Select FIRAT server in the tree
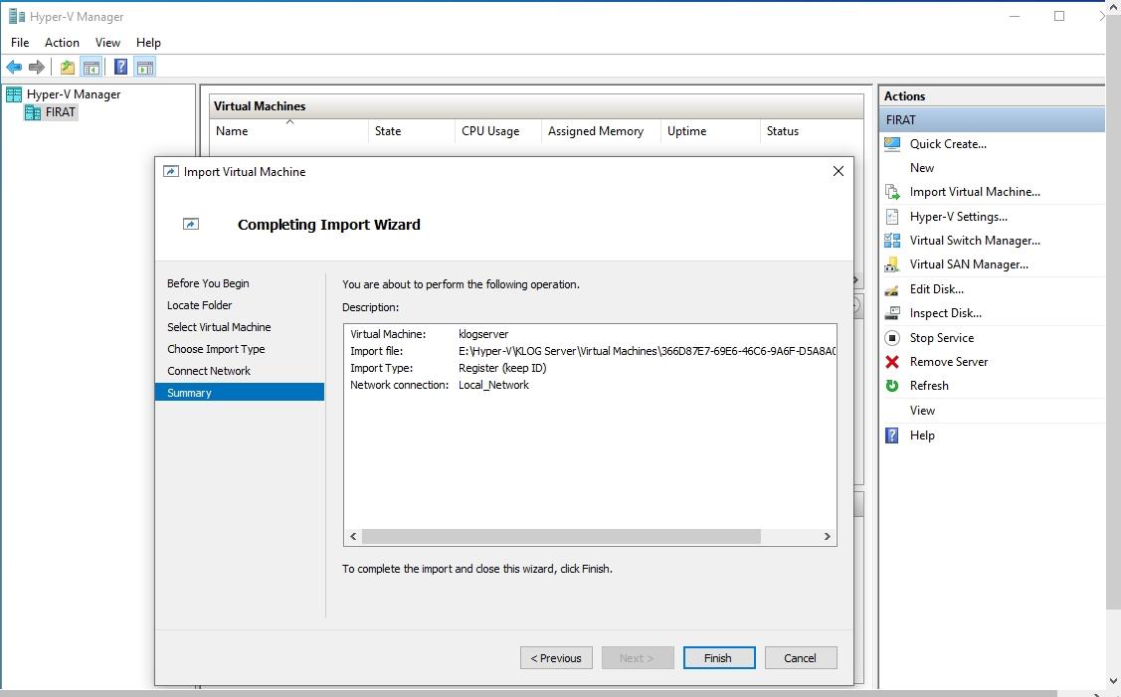The image size is (1121, 697). coord(60,112)
